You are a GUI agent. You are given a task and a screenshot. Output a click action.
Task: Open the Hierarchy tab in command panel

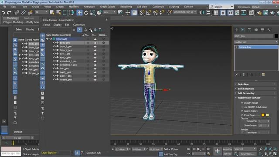tap(249, 30)
